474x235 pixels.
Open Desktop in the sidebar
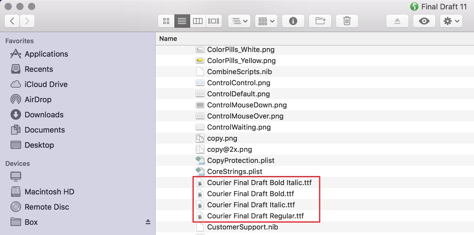pyautogui.click(x=39, y=145)
